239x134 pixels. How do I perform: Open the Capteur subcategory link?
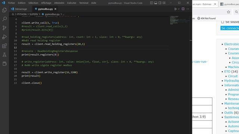(x=233, y=131)
